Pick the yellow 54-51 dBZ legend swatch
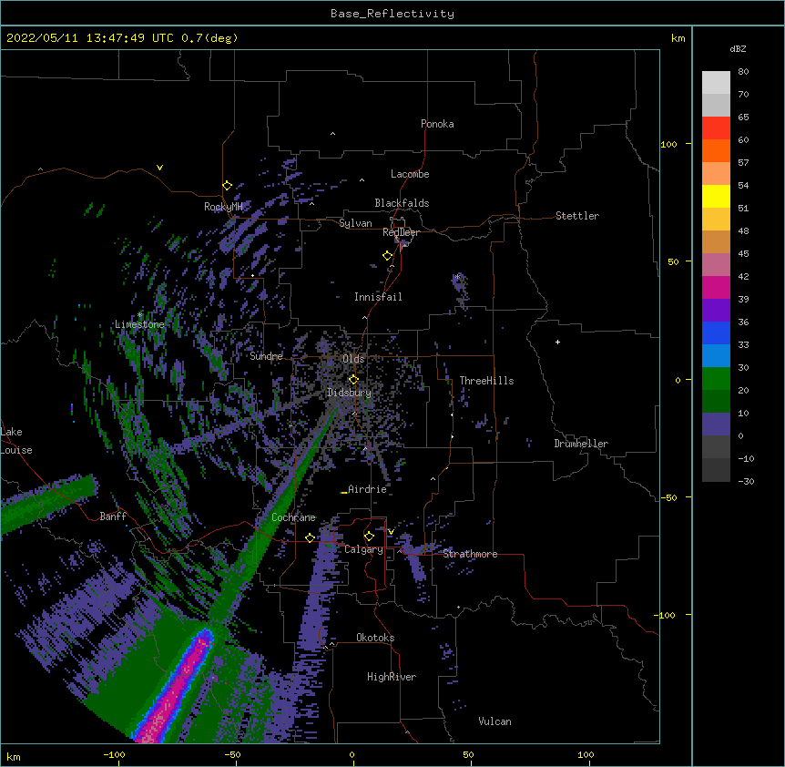This screenshot has width=785, height=767. [716, 196]
